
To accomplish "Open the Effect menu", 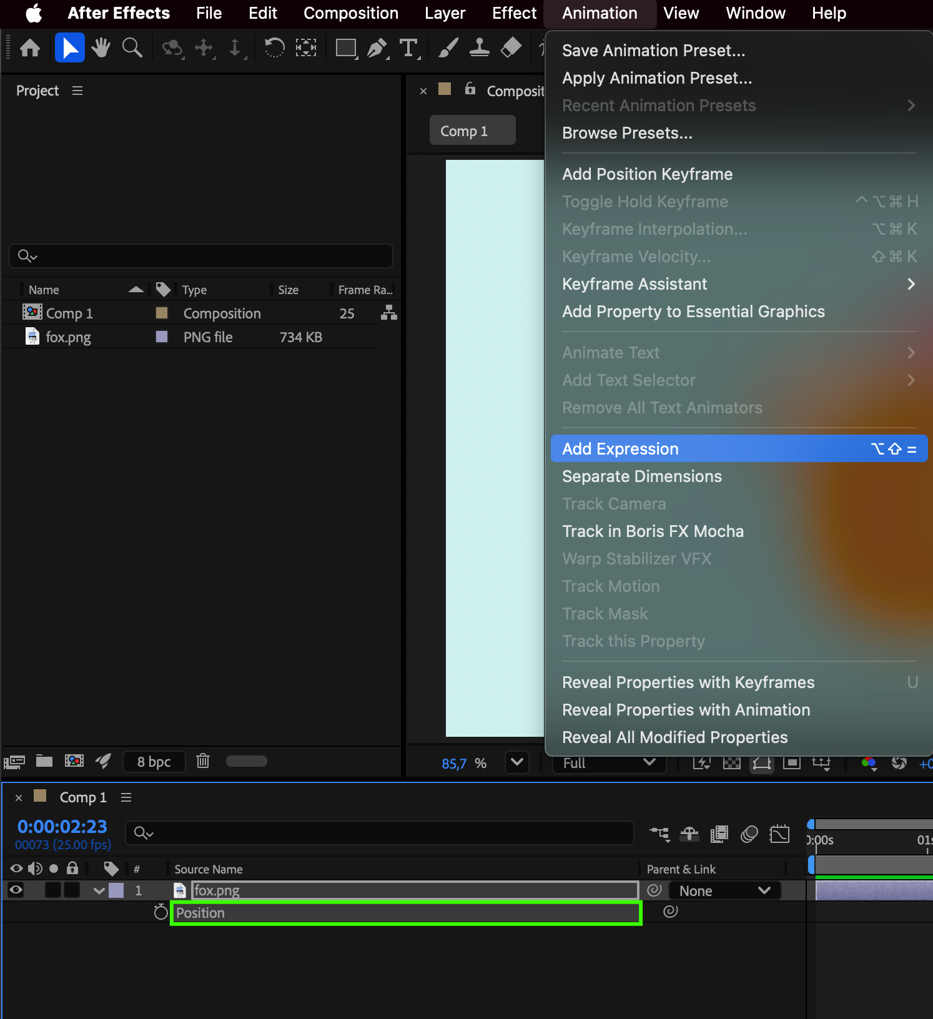I will (514, 13).
